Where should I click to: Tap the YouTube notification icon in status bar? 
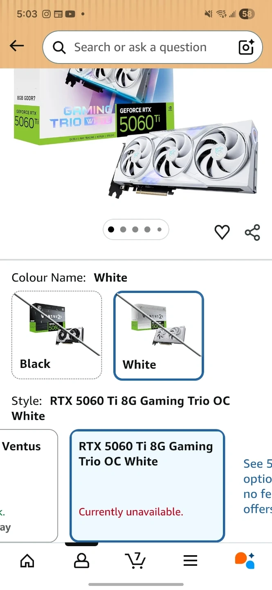pyautogui.click(x=70, y=14)
